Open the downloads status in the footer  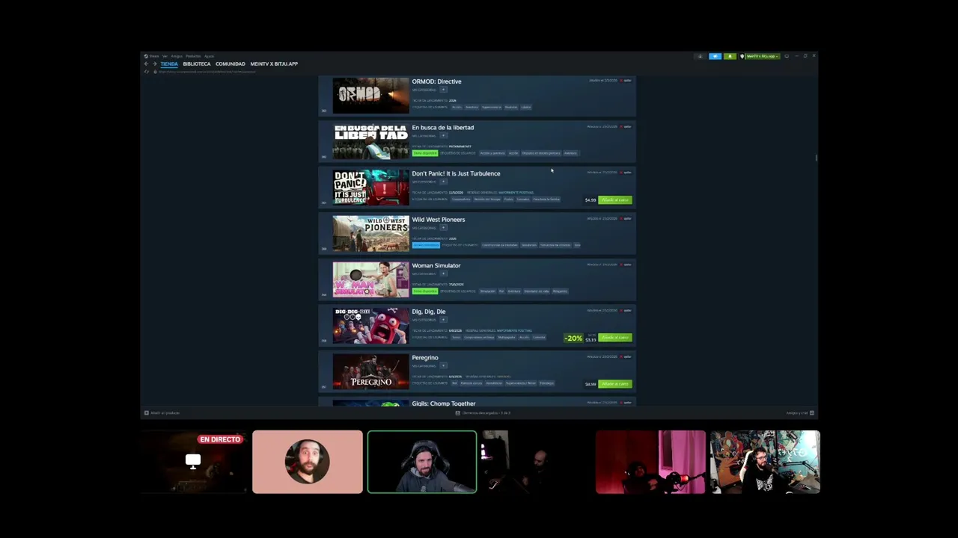[483, 413]
